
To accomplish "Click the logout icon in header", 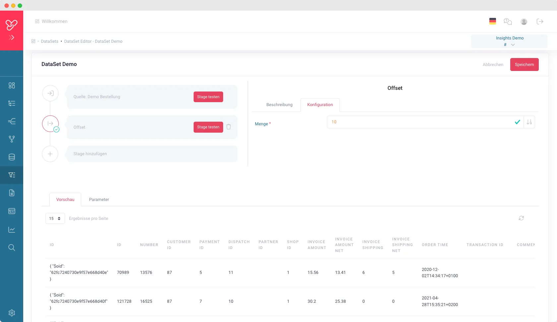I will (540, 22).
